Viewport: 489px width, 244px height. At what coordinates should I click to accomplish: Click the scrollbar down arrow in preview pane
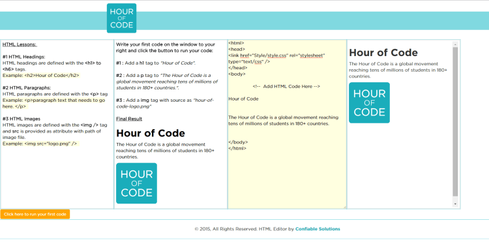pyautogui.click(x=455, y=204)
